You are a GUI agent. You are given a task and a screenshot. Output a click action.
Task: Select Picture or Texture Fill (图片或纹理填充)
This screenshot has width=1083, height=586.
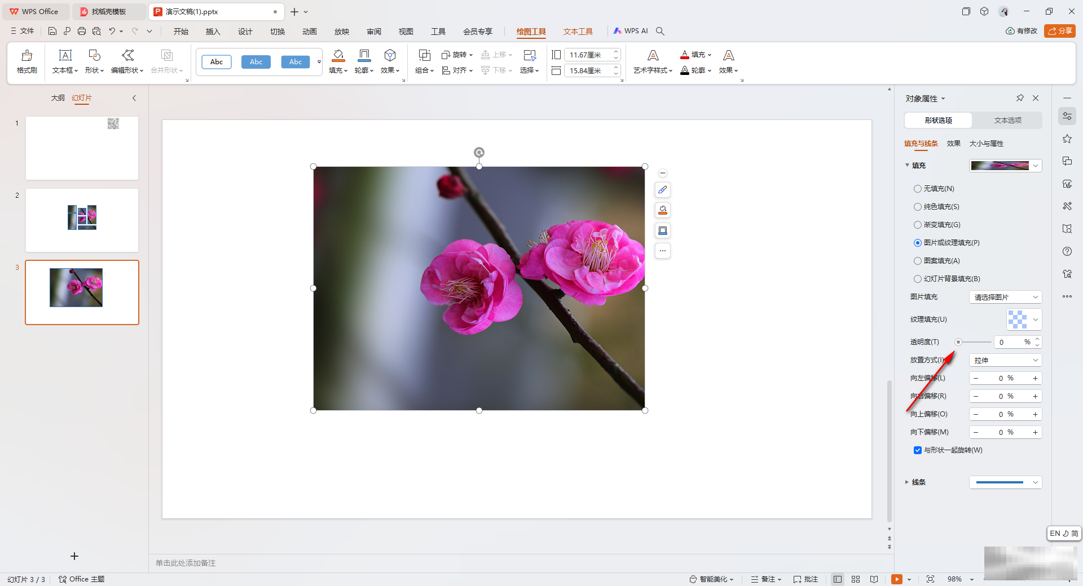pyautogui.click(x=918, y=243)
